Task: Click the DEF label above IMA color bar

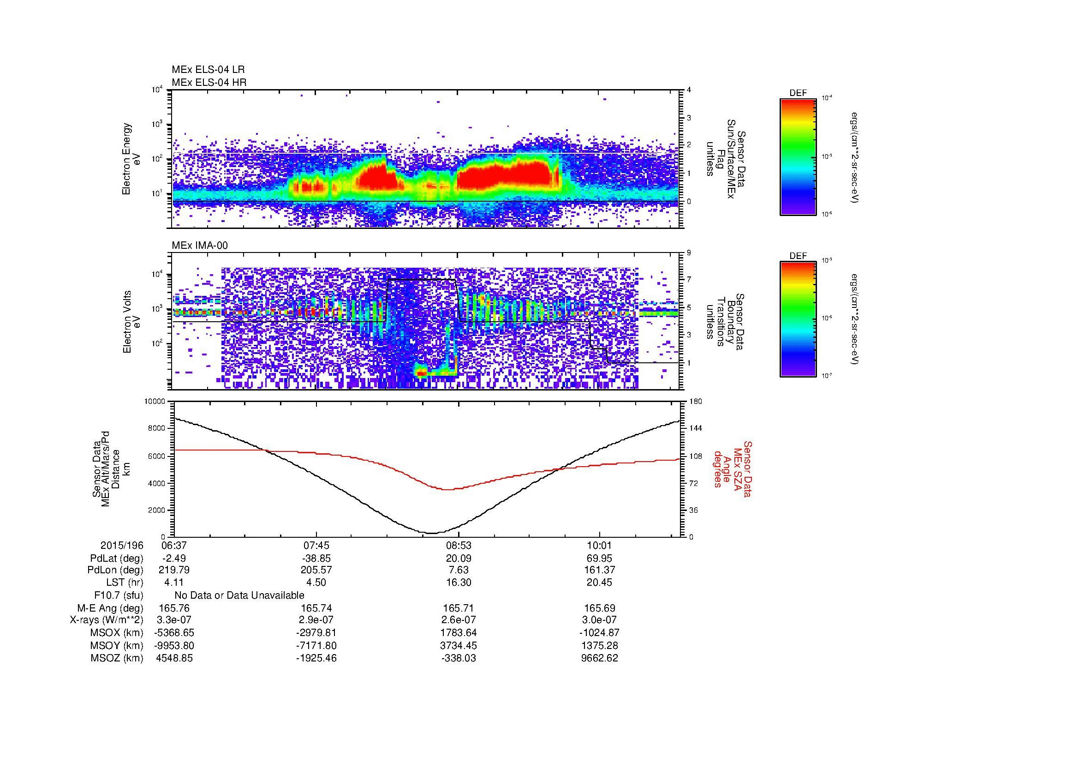Action: [x=798, y=256]
